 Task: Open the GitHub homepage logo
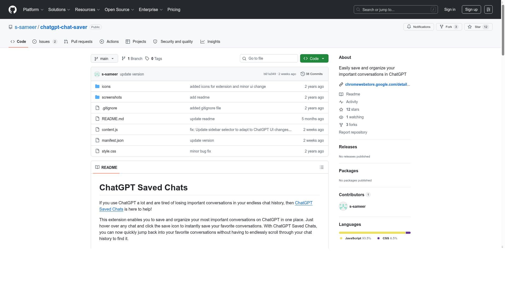pyautogui.click(x=13, y=9)
